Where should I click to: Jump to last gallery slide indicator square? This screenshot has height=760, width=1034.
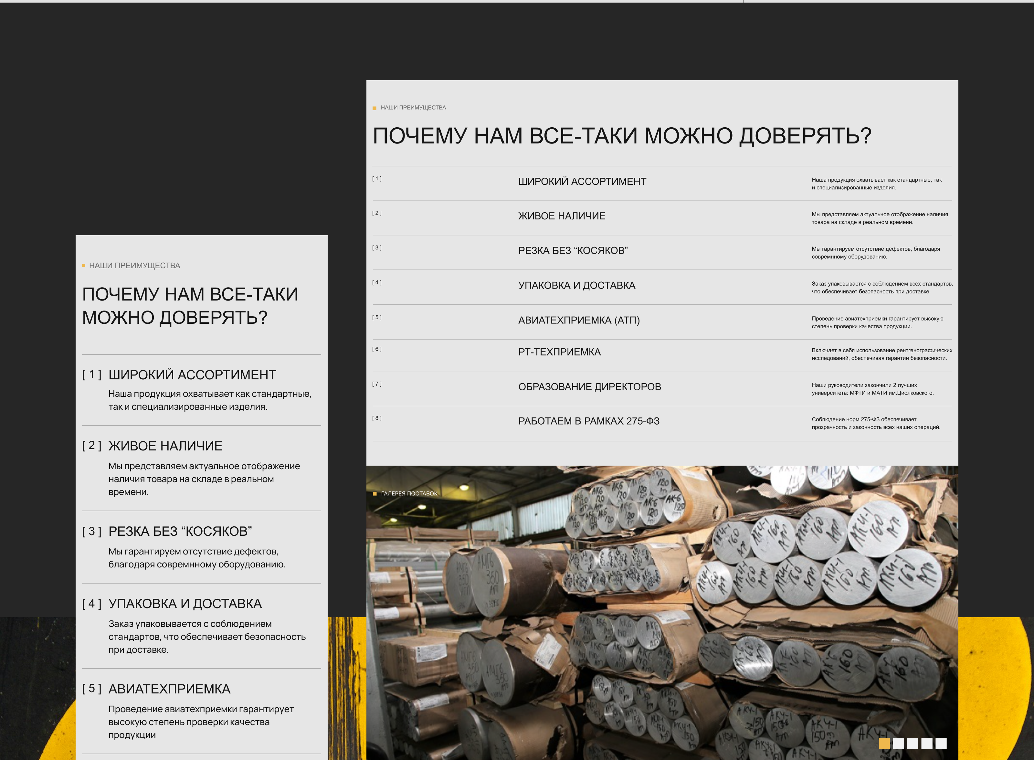click(x=941, y=744)
